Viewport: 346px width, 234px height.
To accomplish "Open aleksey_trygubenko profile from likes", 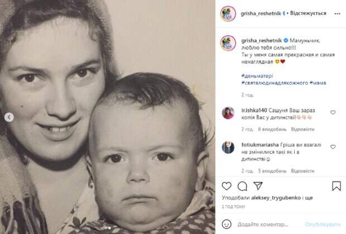I will (x=276, y=198).
